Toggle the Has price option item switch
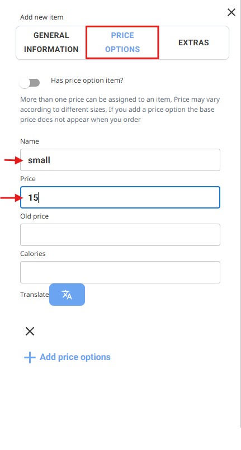The image size is (241, 450). point(29,83)
